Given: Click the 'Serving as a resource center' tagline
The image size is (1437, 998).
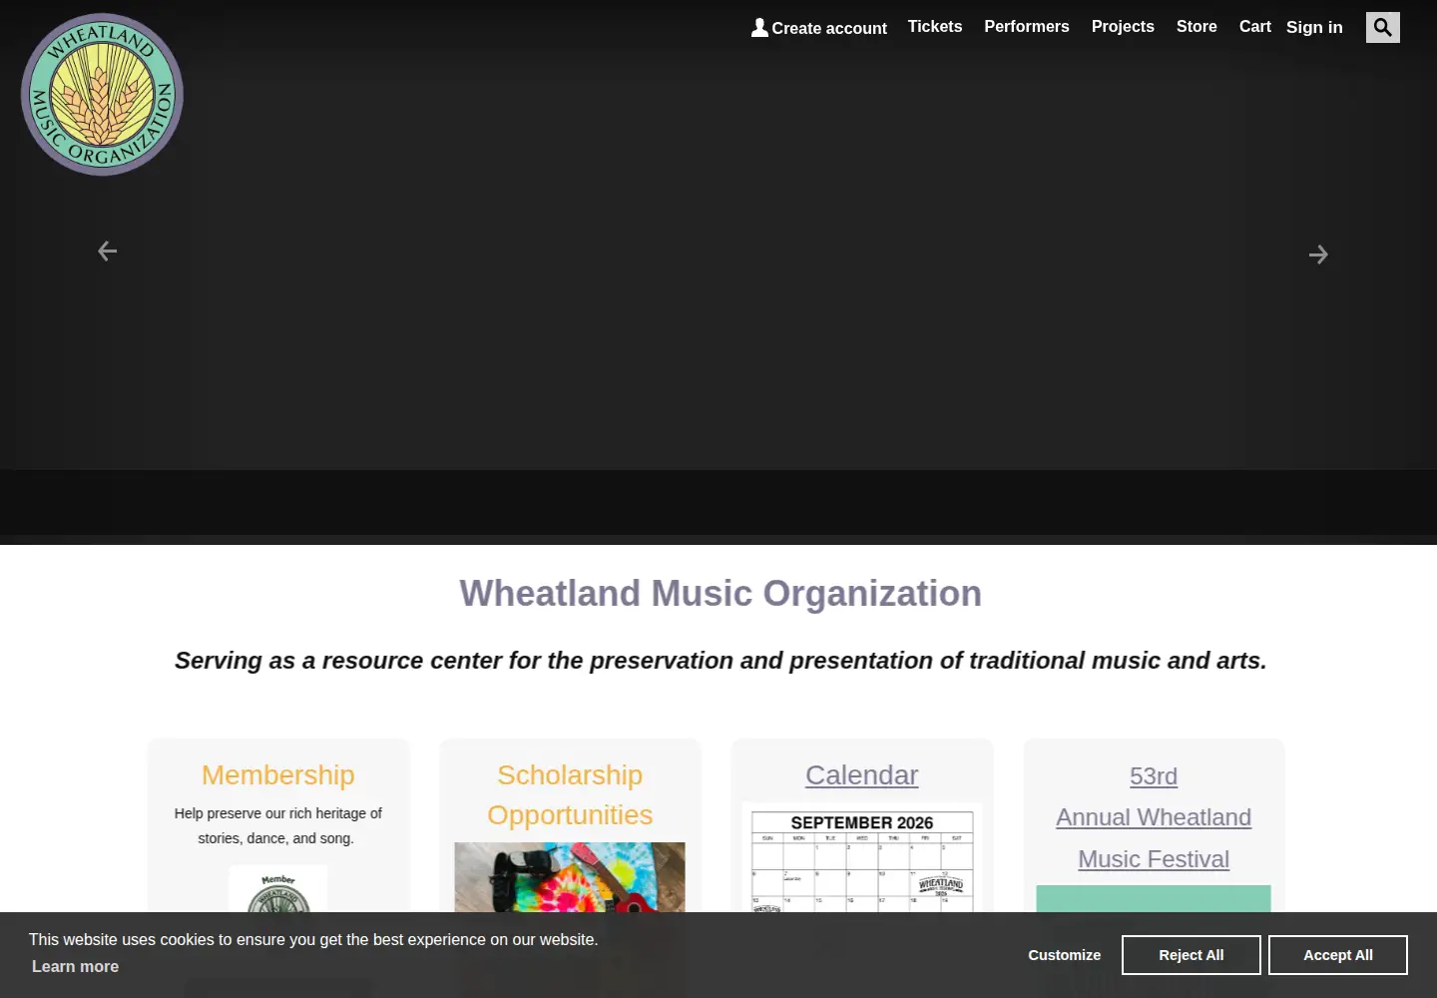Looking at the screenshot, I should 720,661.
